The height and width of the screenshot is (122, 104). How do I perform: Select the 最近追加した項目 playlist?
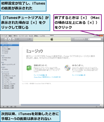[x=10, y=88]
